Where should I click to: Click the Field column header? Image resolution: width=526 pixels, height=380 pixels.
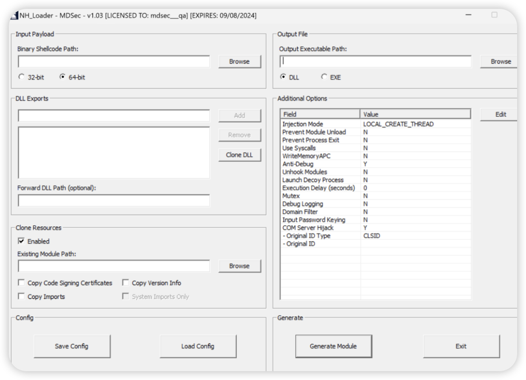pos(320,114)
